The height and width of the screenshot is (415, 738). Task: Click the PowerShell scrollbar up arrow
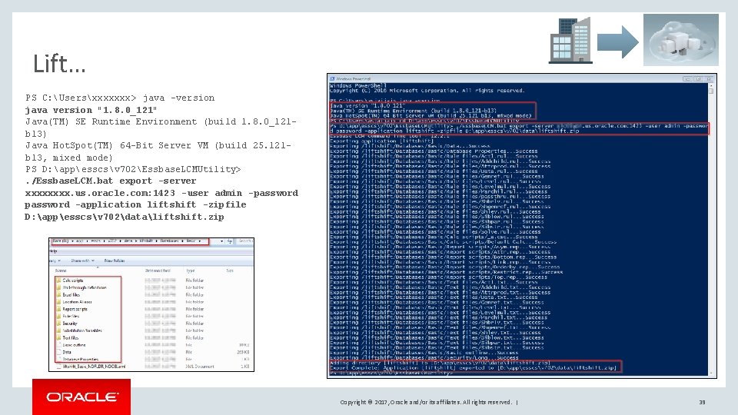click(710, 85)
